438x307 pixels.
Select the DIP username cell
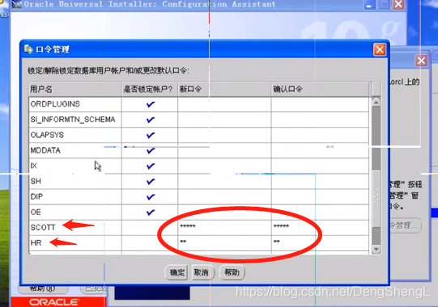(75, 197)
